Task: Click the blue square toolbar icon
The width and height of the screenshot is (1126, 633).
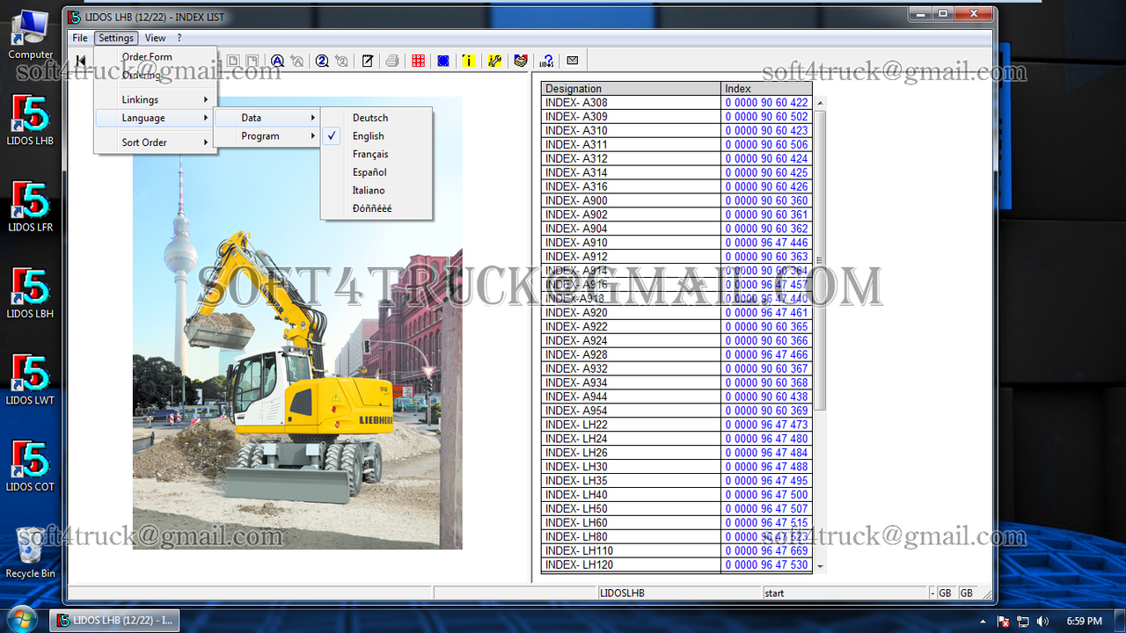Action: [x=443, y=61]
